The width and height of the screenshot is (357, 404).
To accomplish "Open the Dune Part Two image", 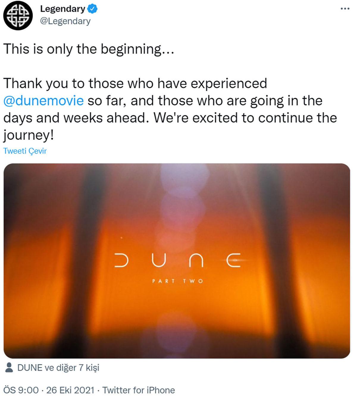I will (177, 208).
